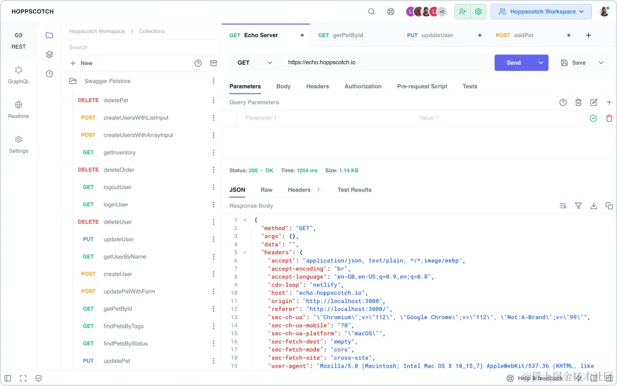Add a new query parameter plus icon
The height and width of the screenshot is (386, 617).
click(x=609, y=102)
